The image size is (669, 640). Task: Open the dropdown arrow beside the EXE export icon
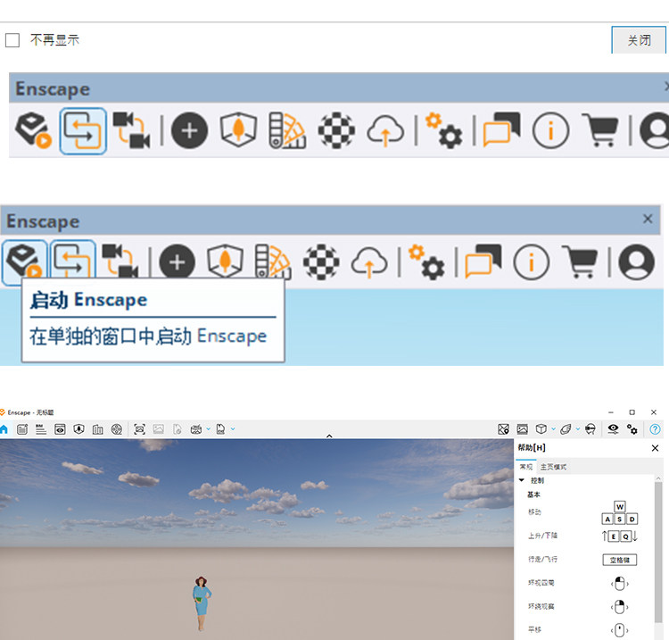point(233,428)
